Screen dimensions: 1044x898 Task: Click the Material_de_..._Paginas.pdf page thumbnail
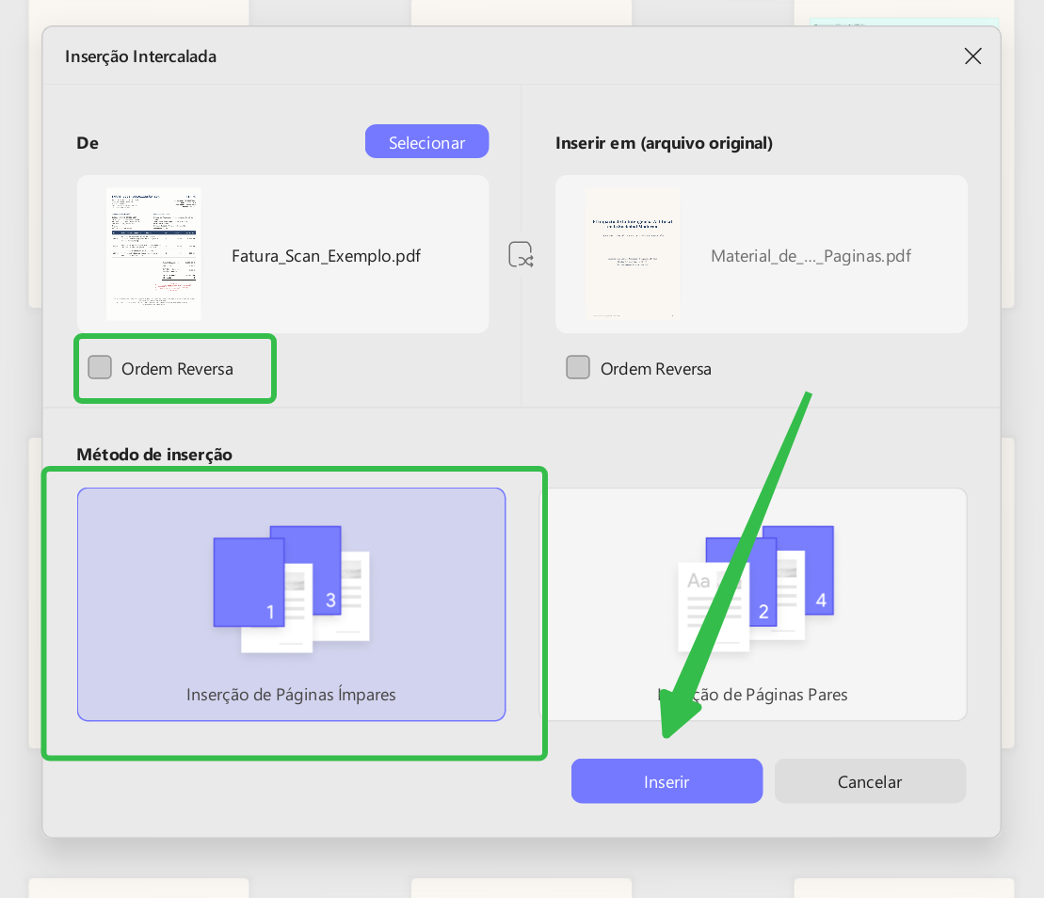coord(633,254)
